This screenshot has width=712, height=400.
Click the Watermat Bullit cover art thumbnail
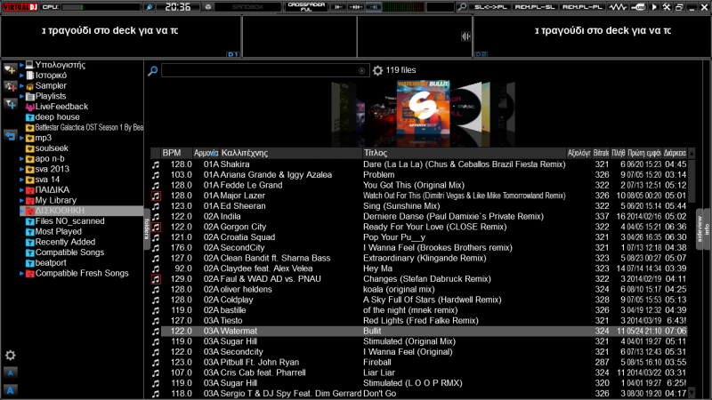[424, 108]
